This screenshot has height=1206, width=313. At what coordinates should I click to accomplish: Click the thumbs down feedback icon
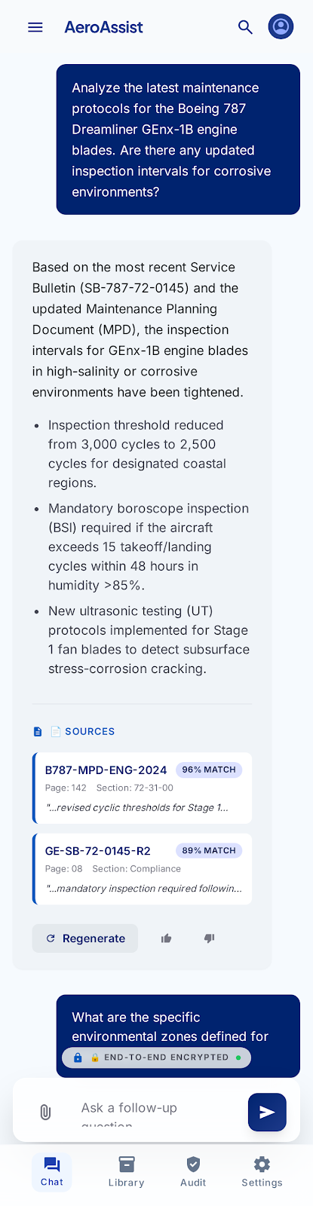(x=209, y=938)
